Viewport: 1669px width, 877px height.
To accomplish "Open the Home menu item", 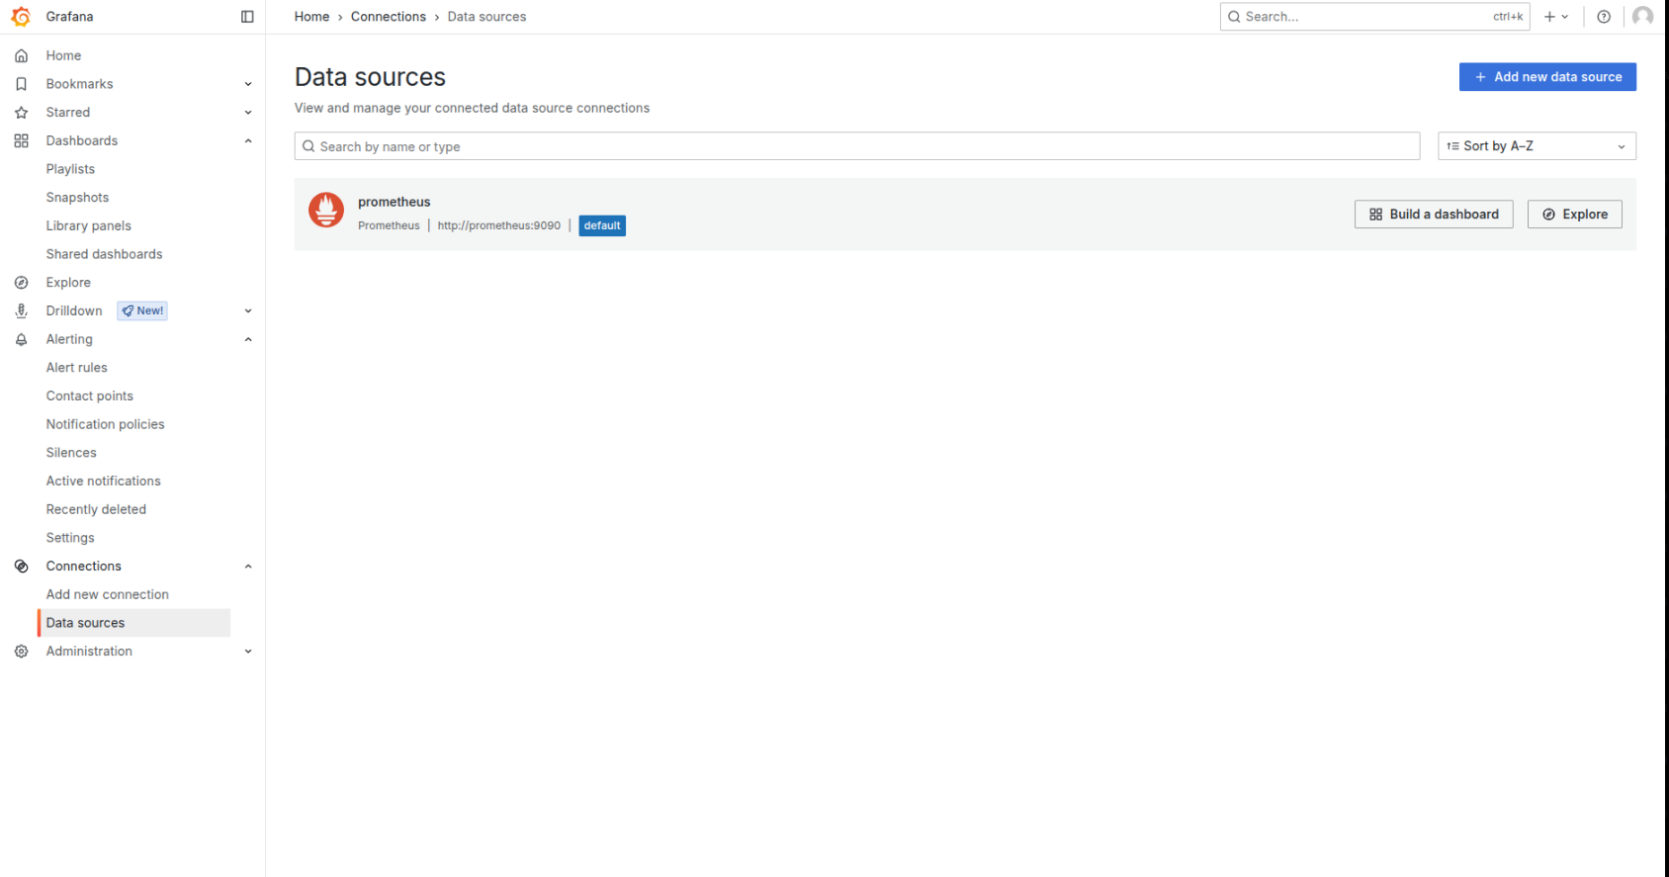I will tap(63, 55).
